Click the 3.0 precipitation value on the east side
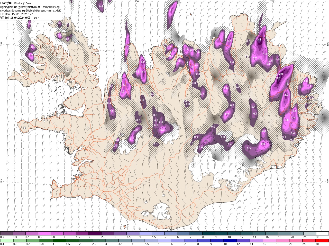The height and width of the screenshot is (246, 329). pyautogui.click(x=278, y=78)
